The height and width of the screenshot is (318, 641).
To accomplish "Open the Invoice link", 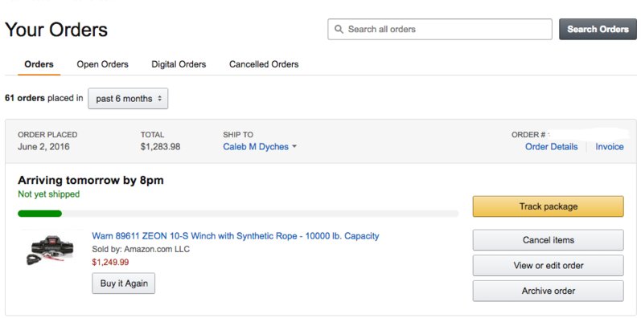I will click(610, 147).
